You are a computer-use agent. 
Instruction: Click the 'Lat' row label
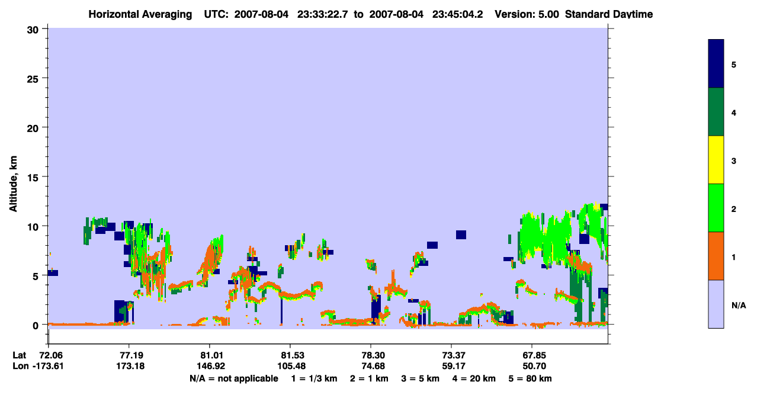[19, 355]
